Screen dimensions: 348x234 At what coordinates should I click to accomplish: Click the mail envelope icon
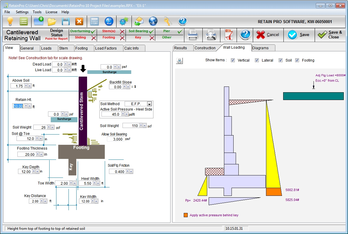click(x=139, y=21)
